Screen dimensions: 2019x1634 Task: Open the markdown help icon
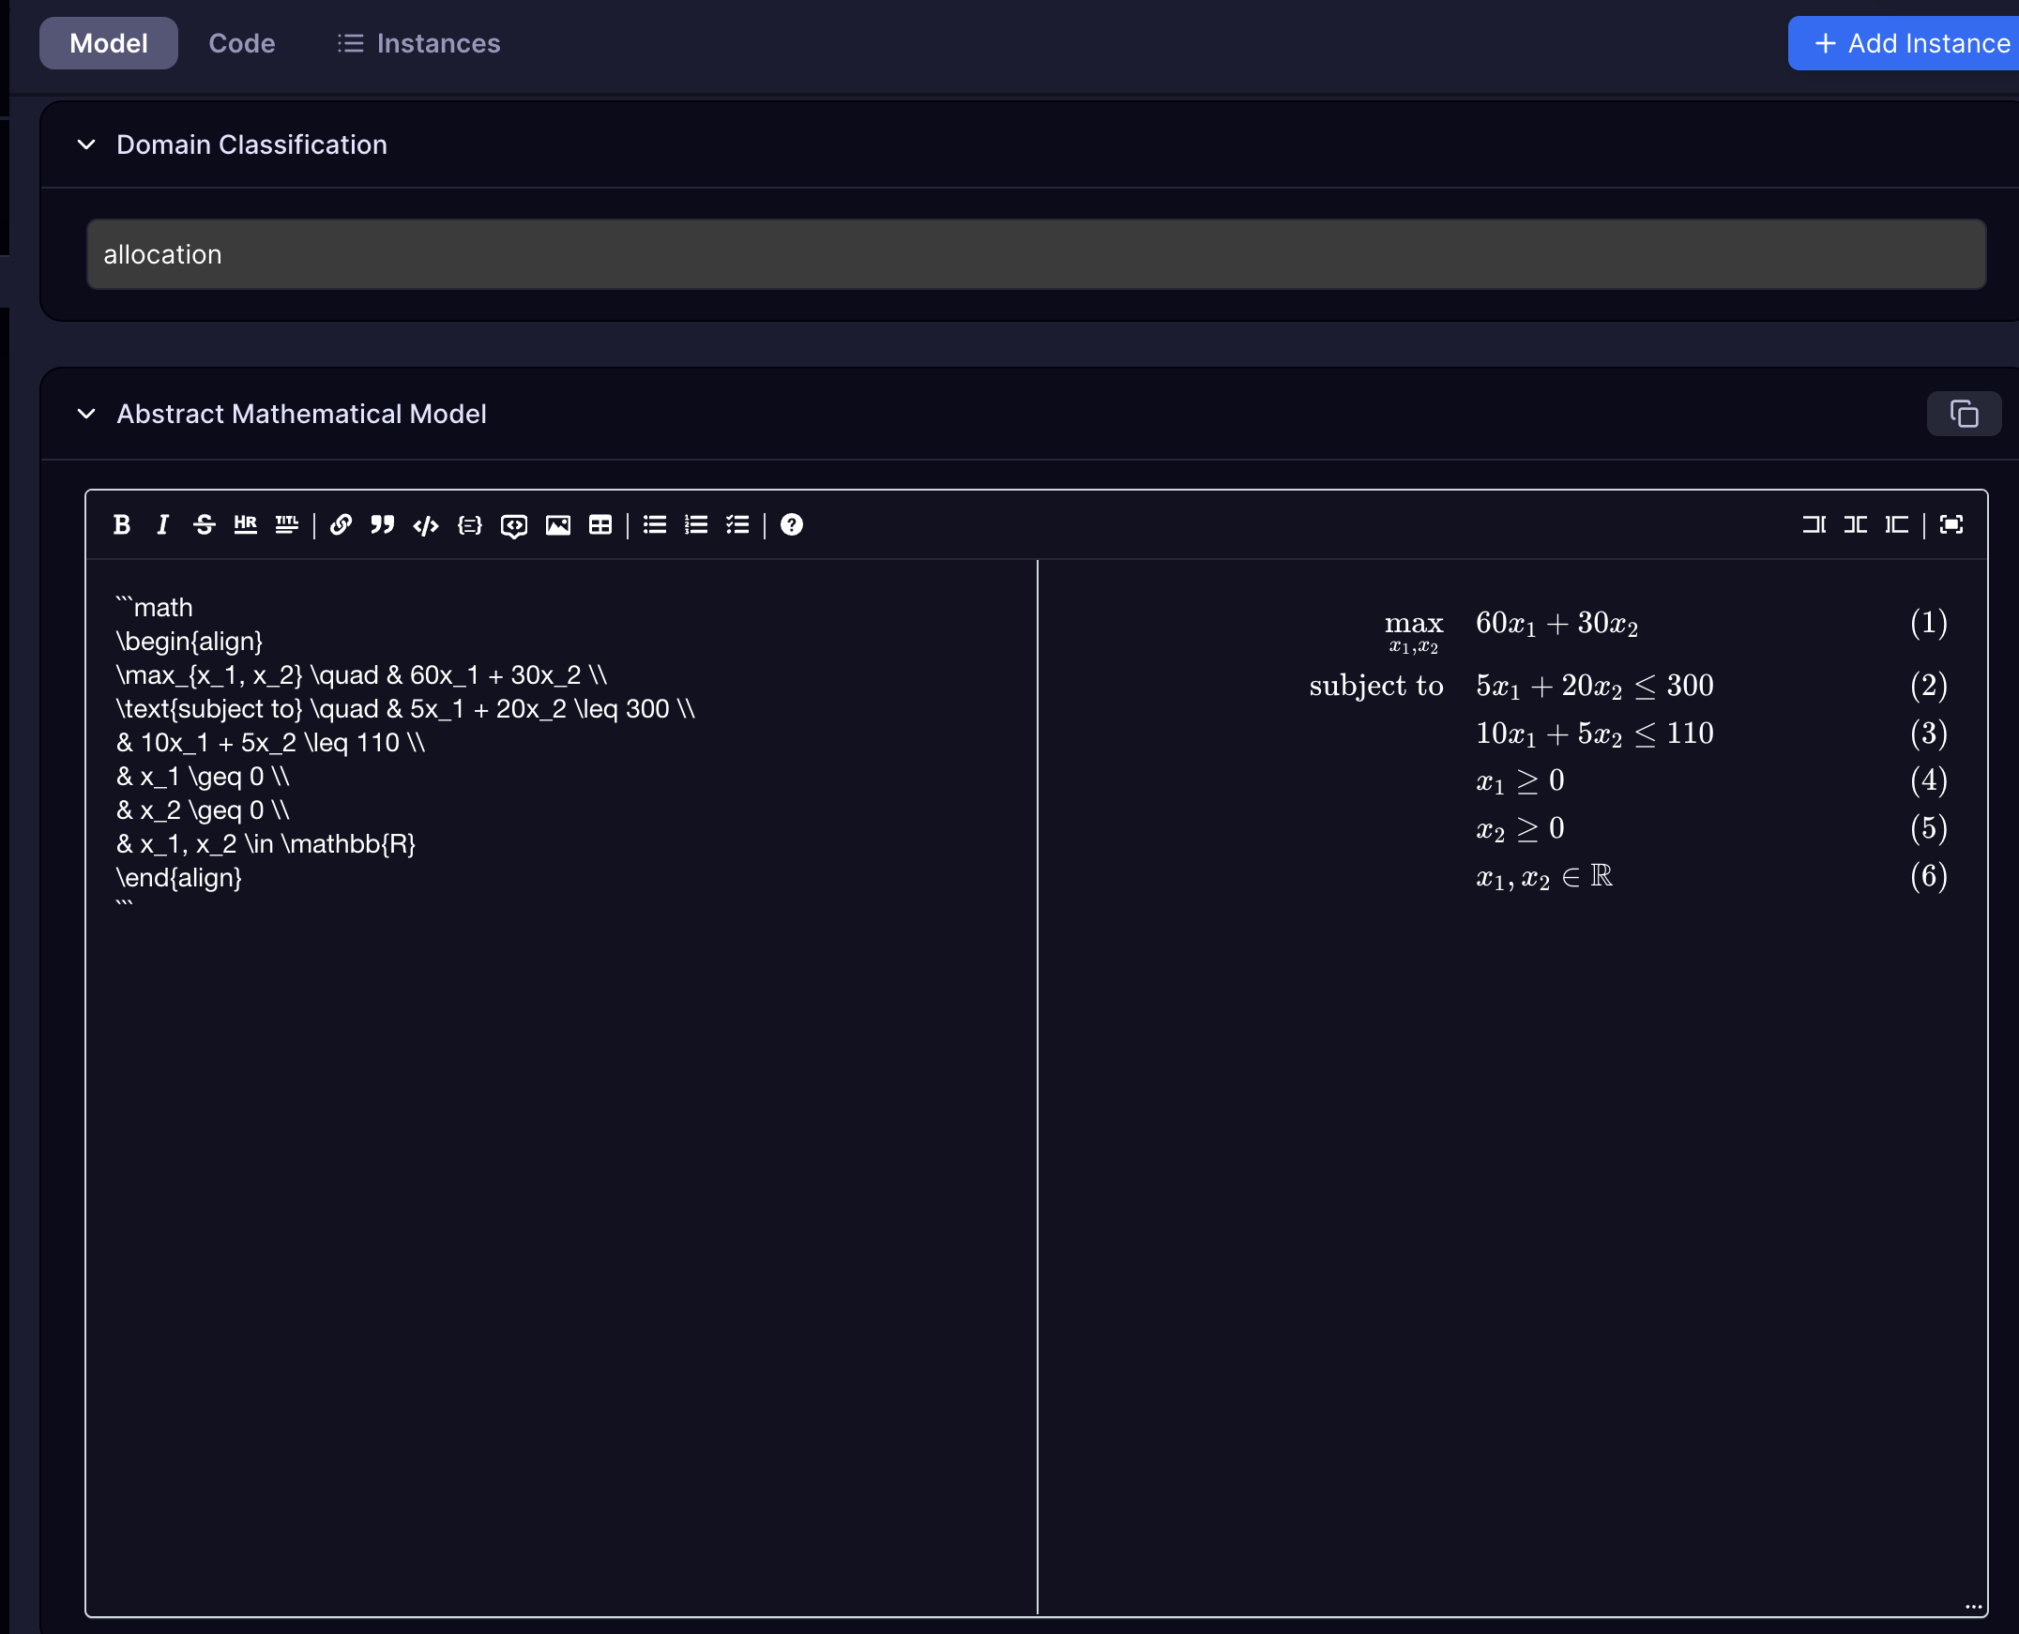(x=792, y=524)
